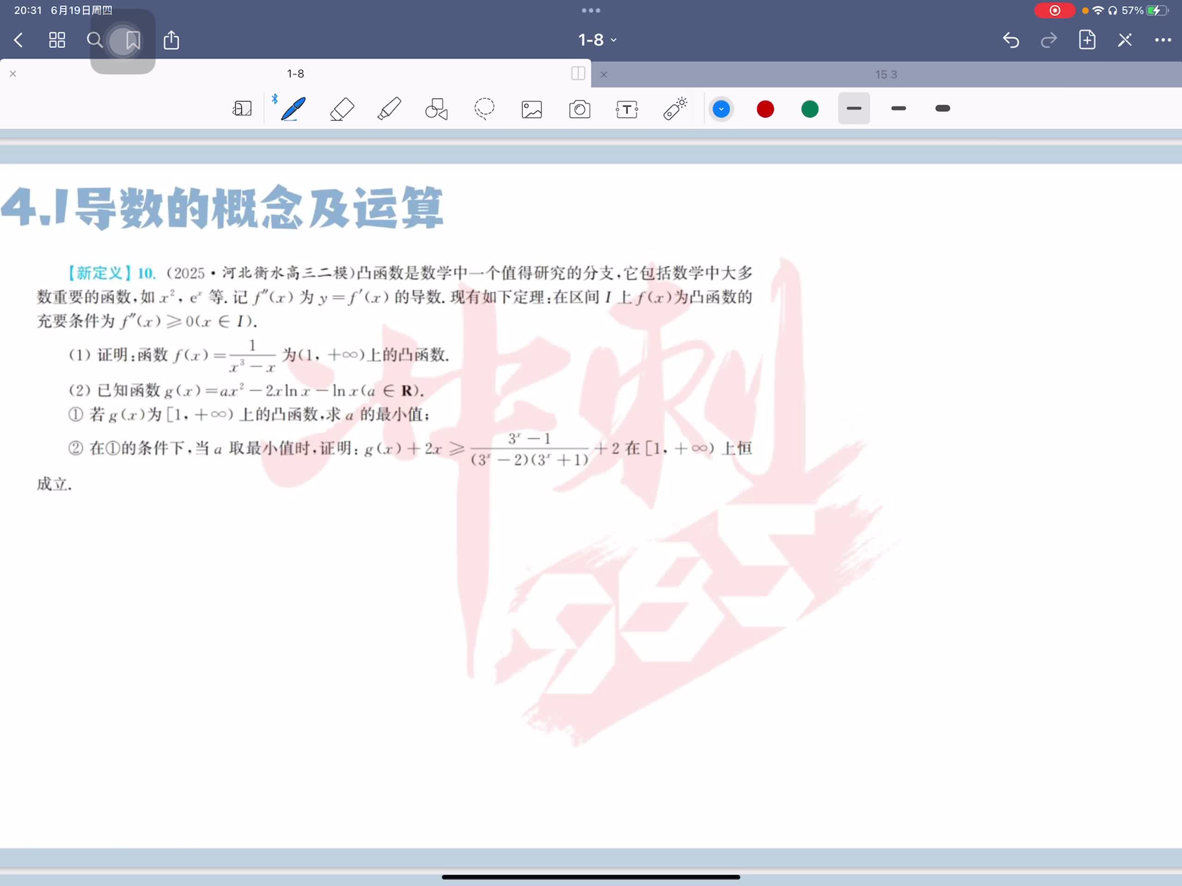Expand the blue color swatch options
Viewport: 1182px width, 886px height.
[721, 109]
